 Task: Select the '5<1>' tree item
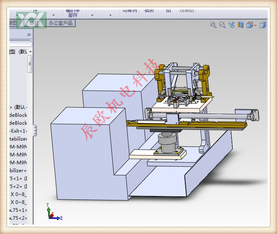(18, 179)
